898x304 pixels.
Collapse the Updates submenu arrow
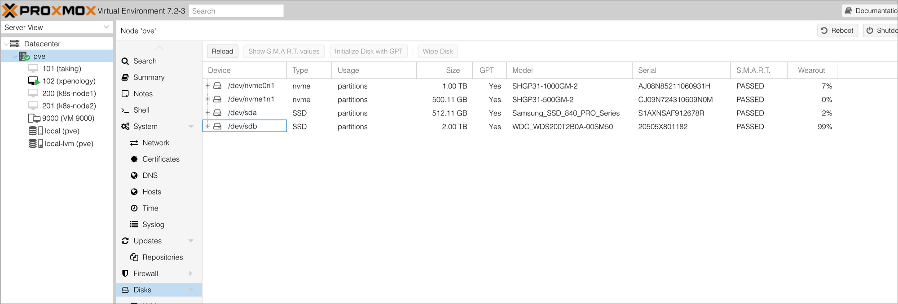pos(191,241)
